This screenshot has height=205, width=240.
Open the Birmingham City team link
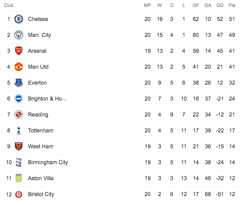tap(48, 162)
